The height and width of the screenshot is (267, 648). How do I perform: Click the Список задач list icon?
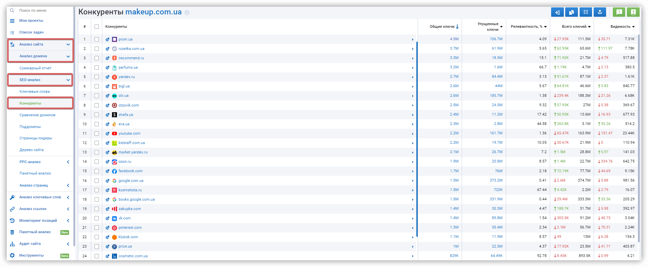click(x=12, y=32)
